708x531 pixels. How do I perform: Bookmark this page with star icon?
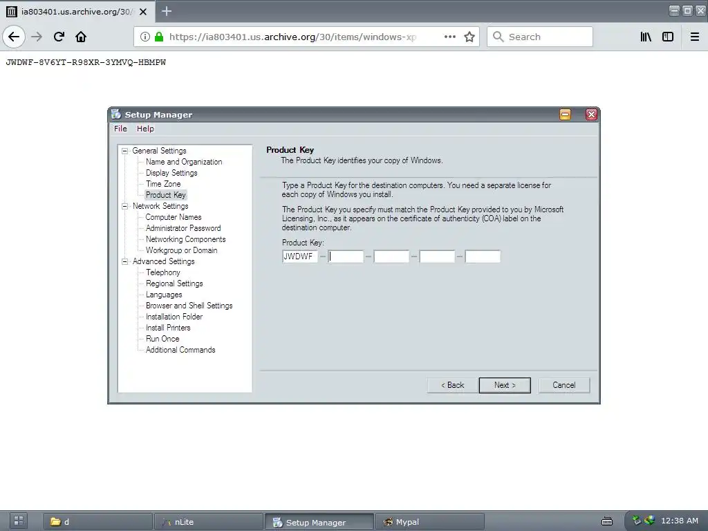click(x=469, y=37)
